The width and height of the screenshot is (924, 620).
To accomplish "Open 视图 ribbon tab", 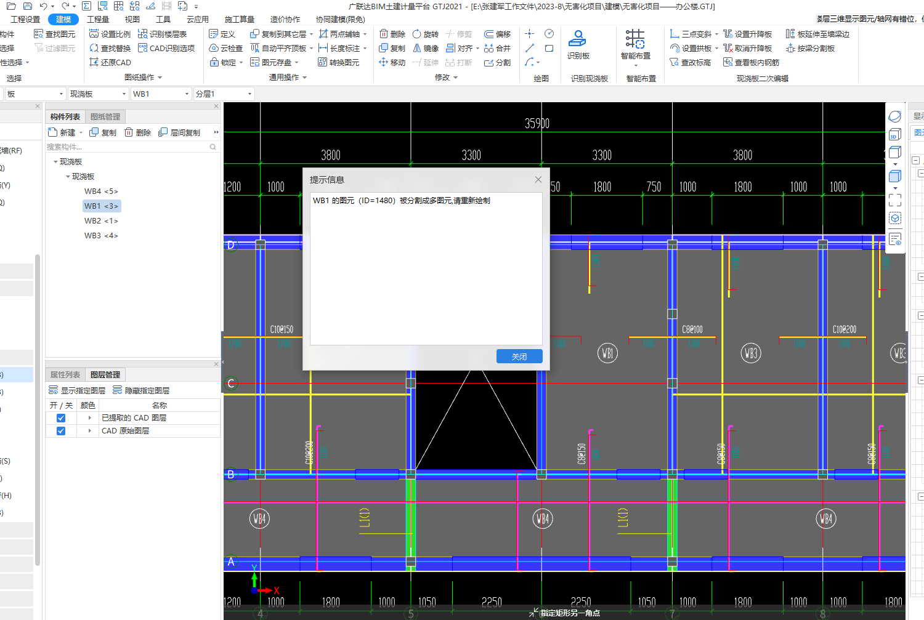I will tap(132, 20).
